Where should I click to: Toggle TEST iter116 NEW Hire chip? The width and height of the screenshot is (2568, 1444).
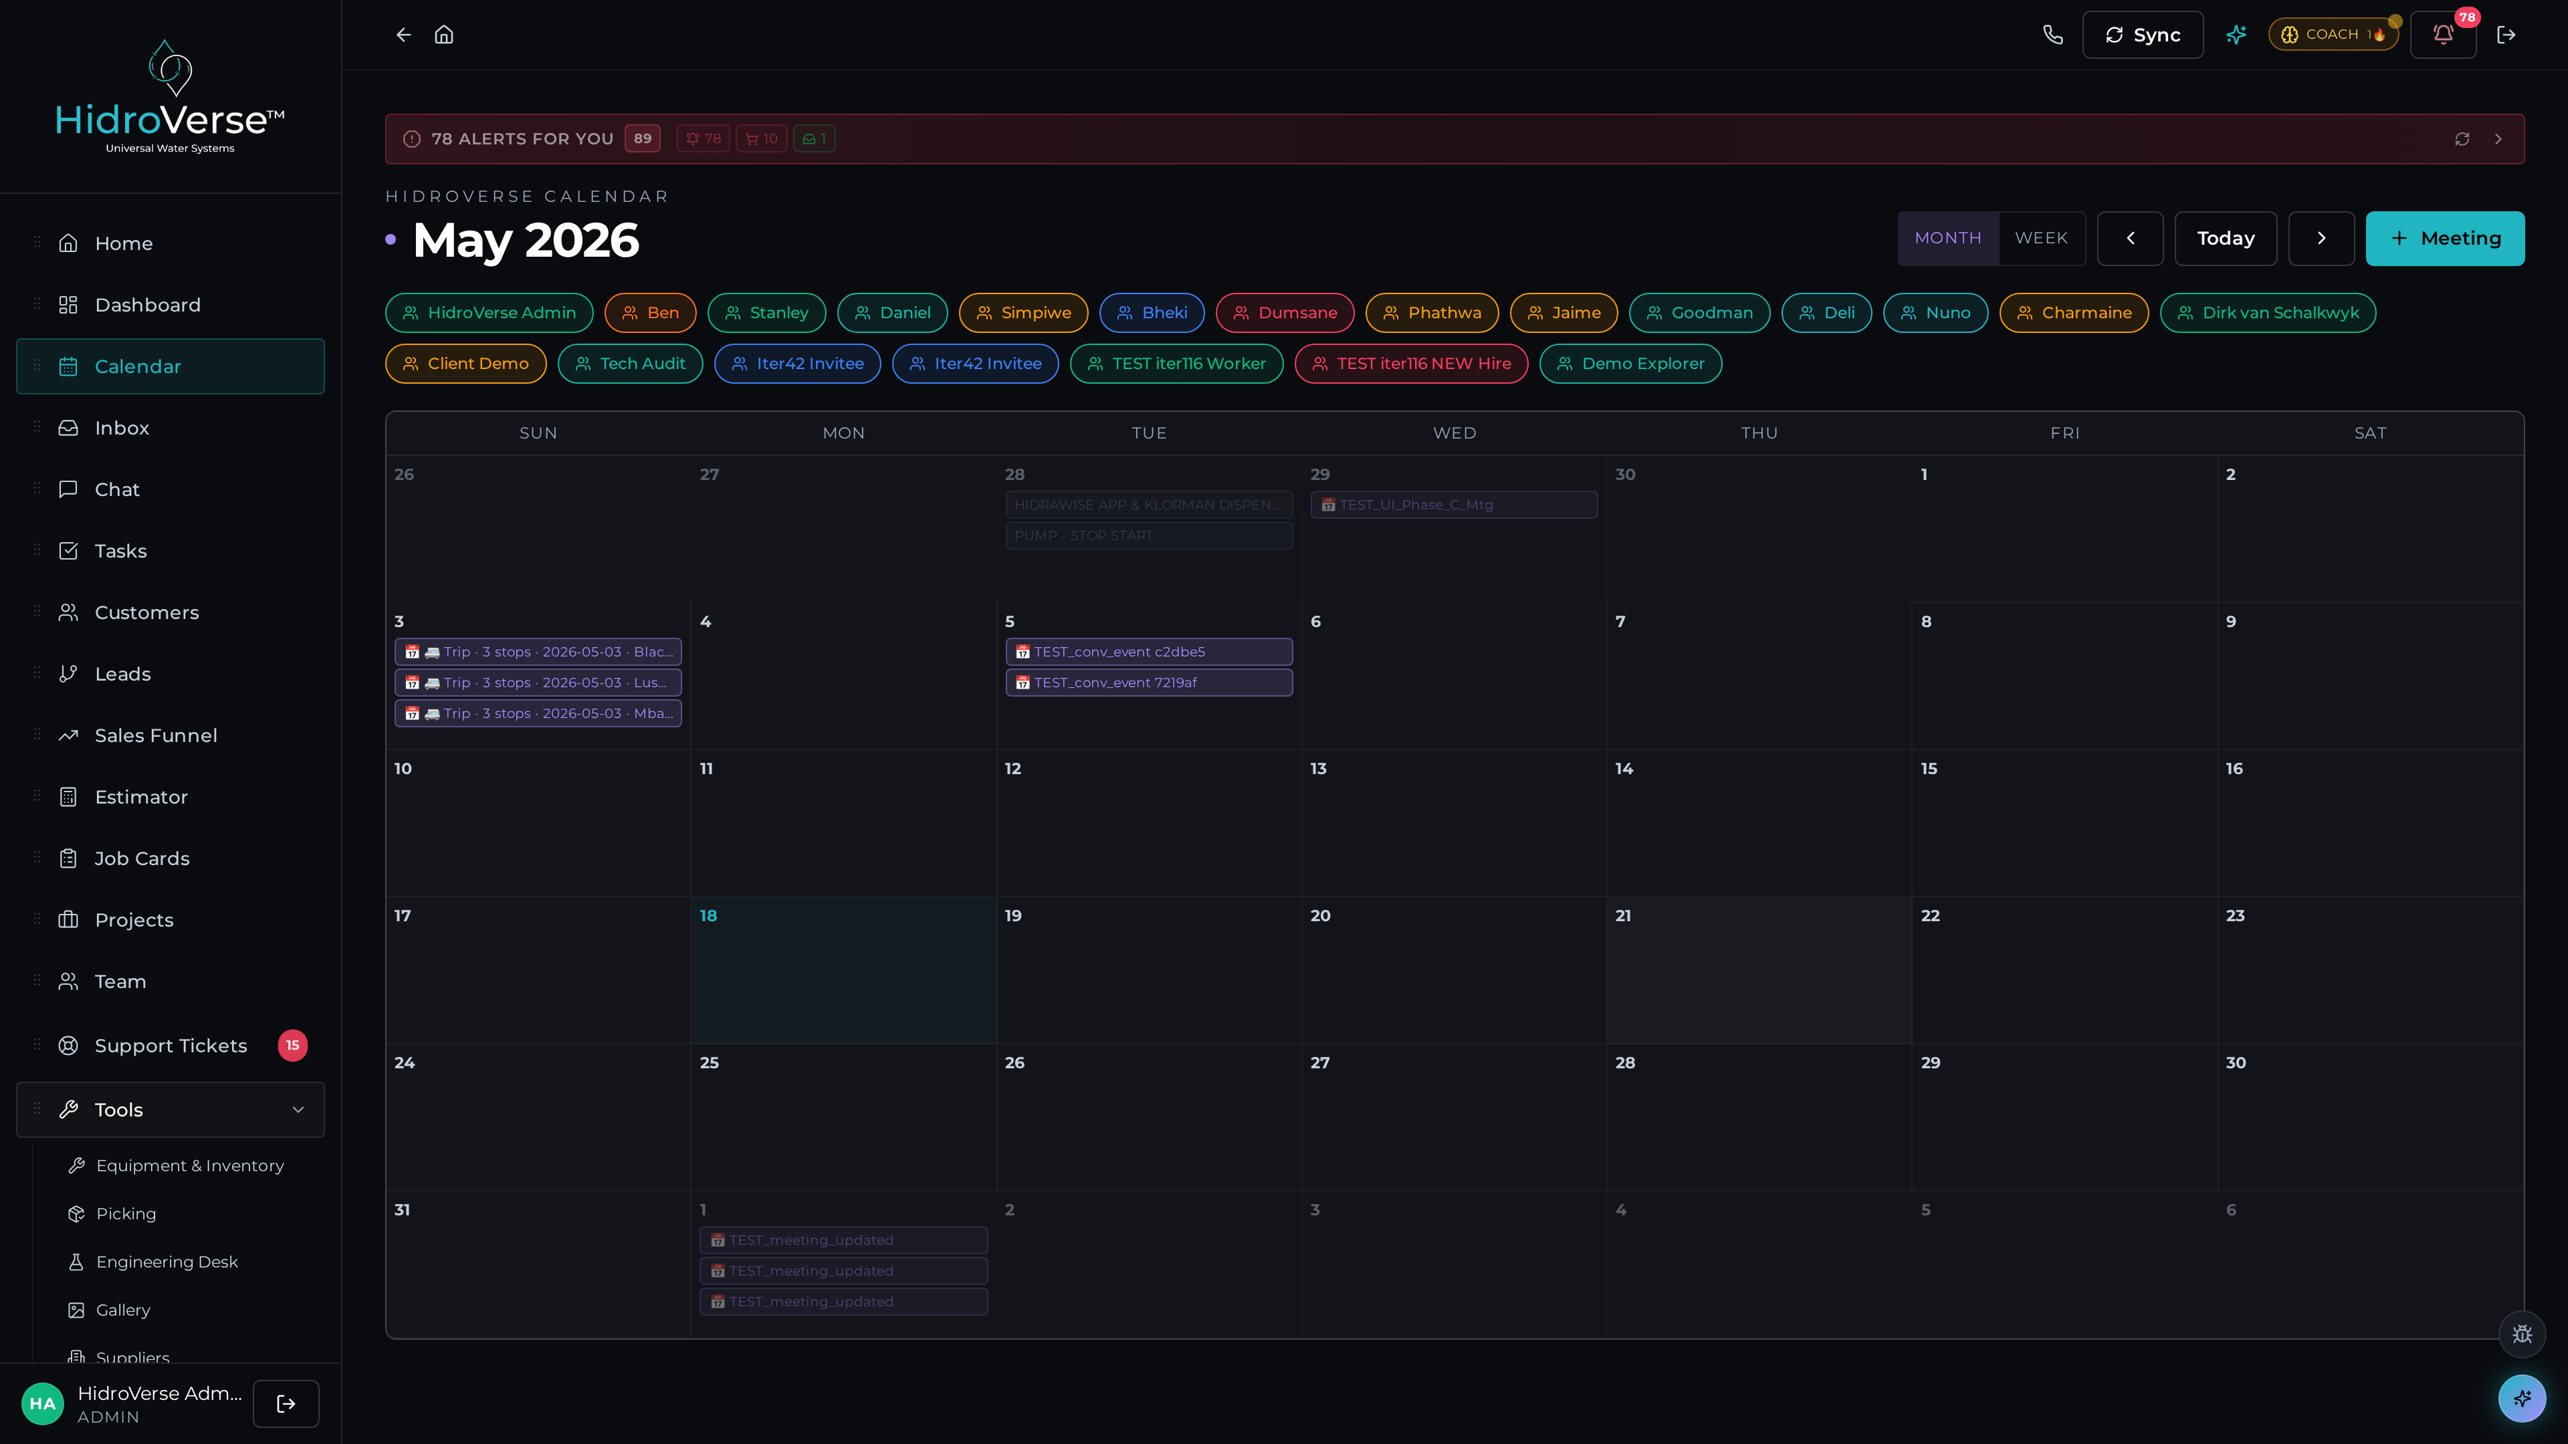click(1412, 364)
